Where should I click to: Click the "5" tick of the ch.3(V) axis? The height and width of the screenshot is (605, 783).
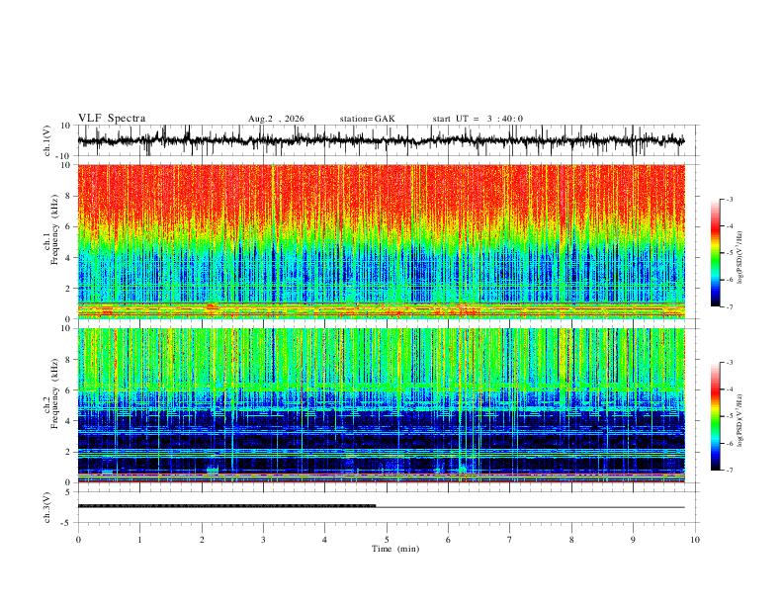[x=68, y=492]
